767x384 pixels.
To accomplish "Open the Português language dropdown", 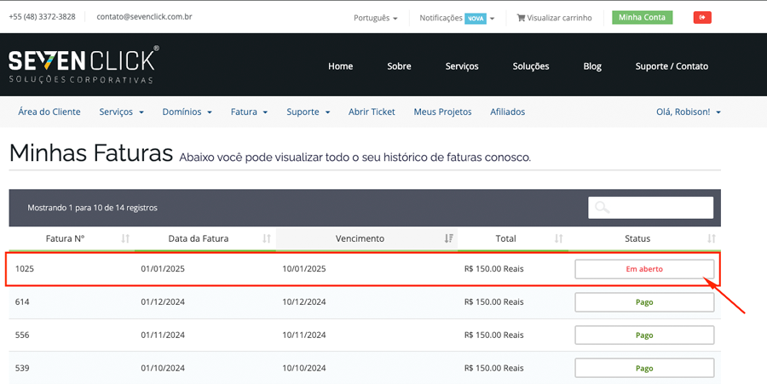I will [x=376, y=18].
